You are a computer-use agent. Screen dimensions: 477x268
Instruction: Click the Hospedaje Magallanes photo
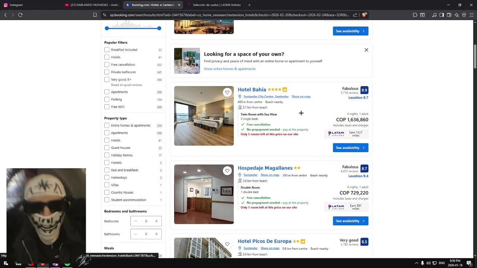coord(204,194)
